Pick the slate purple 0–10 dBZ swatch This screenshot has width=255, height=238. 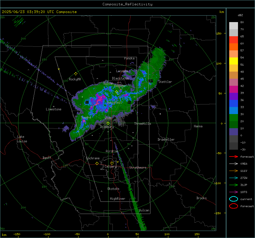[233, 132]
